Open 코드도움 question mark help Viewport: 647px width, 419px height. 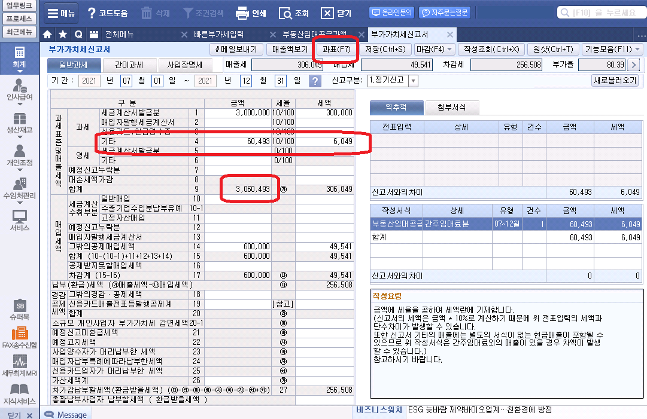108,13
